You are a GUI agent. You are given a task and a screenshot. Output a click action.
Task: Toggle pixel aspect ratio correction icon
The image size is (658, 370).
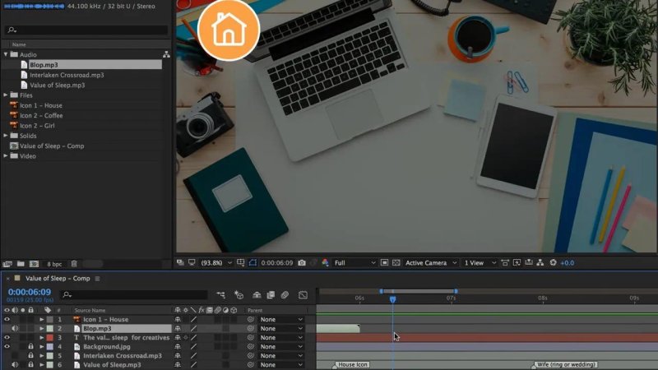point(505,262)
